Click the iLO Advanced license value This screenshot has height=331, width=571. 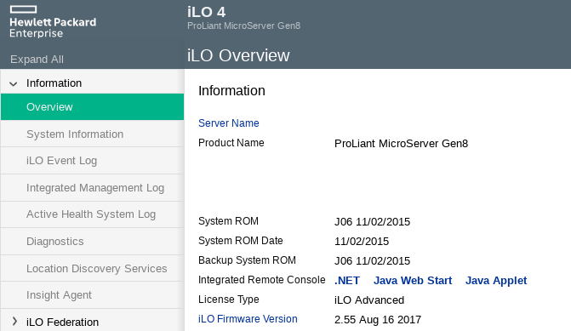coord(369,300)
